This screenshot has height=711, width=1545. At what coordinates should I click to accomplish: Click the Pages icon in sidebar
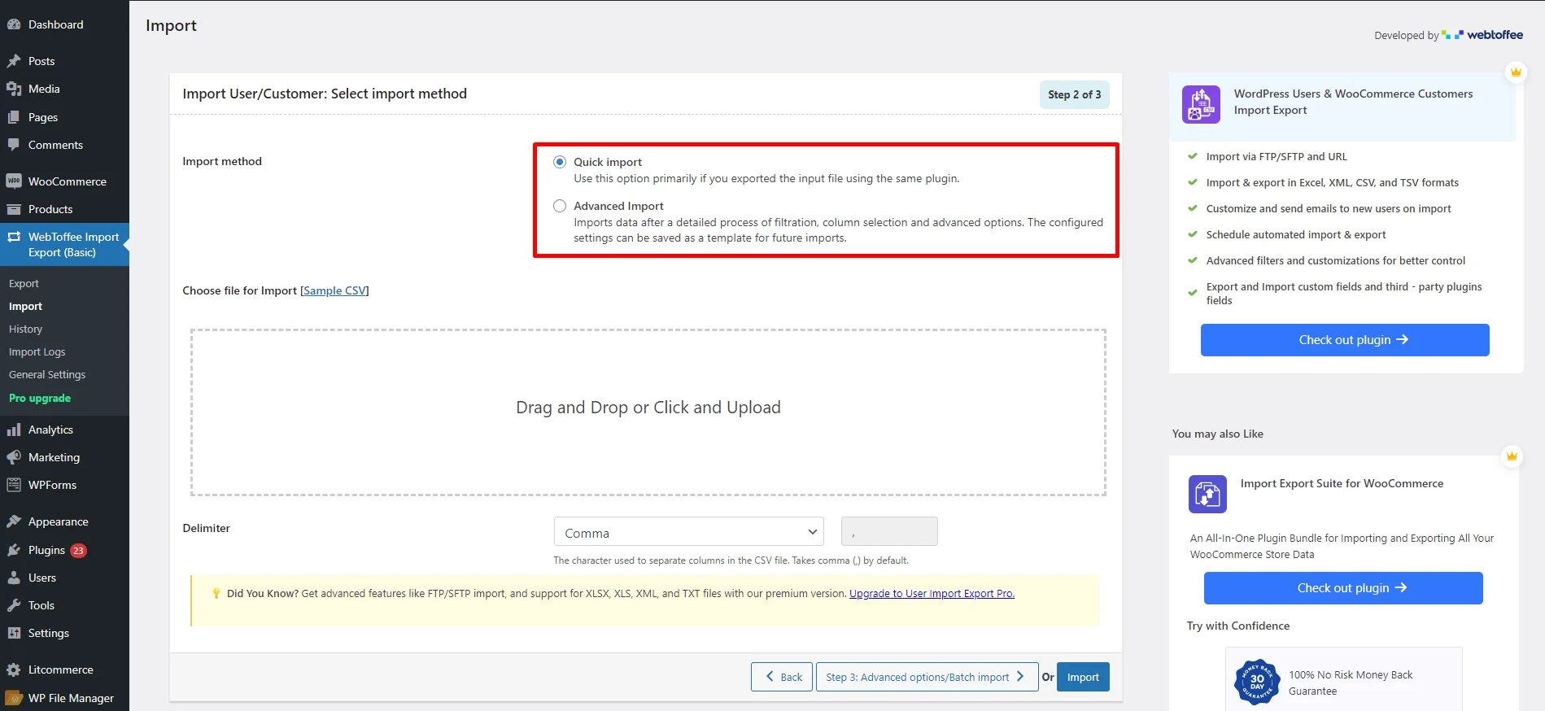coord(14,117)
